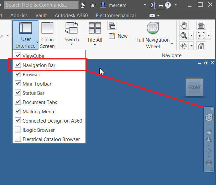Viewport: 216px width, 185px height.
Task: Click the Navigate panel label
Action: point(172,55)
